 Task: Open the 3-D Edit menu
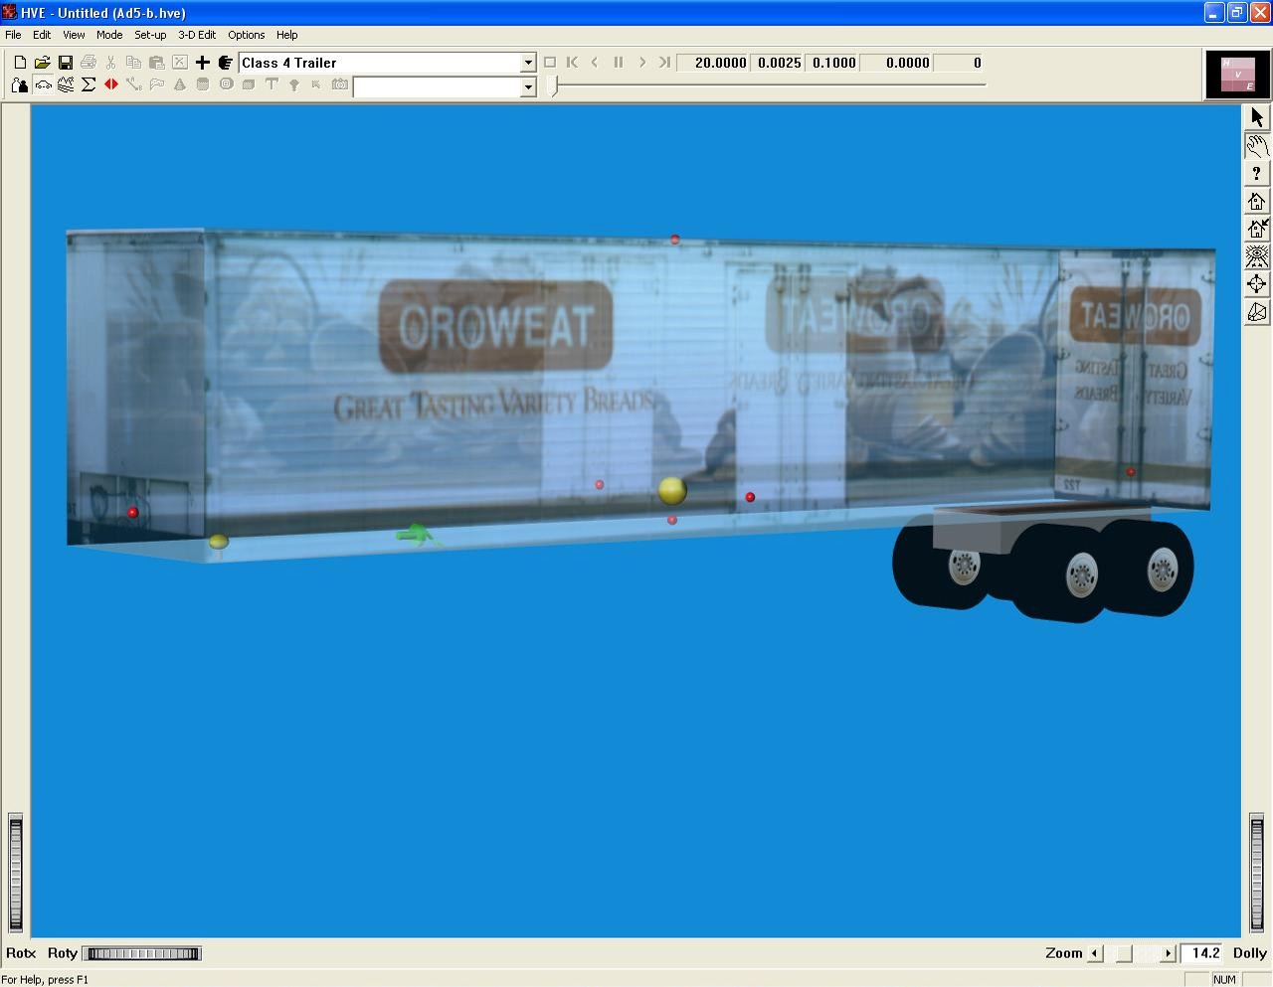(x=197, y=35)
